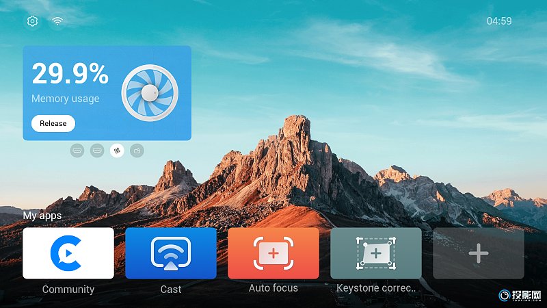Click the 29.9% memory usage value

pos(70,73)
